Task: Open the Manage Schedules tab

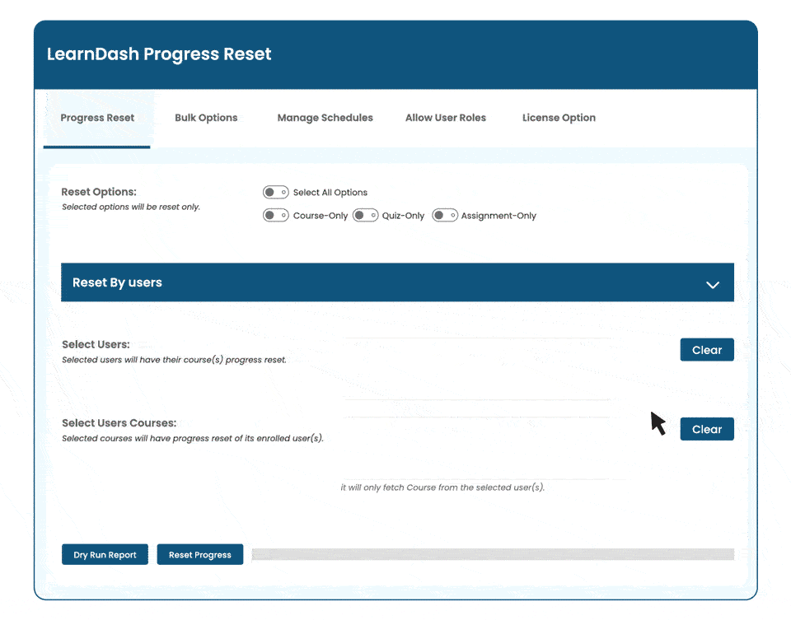Action: click(325, 118)
